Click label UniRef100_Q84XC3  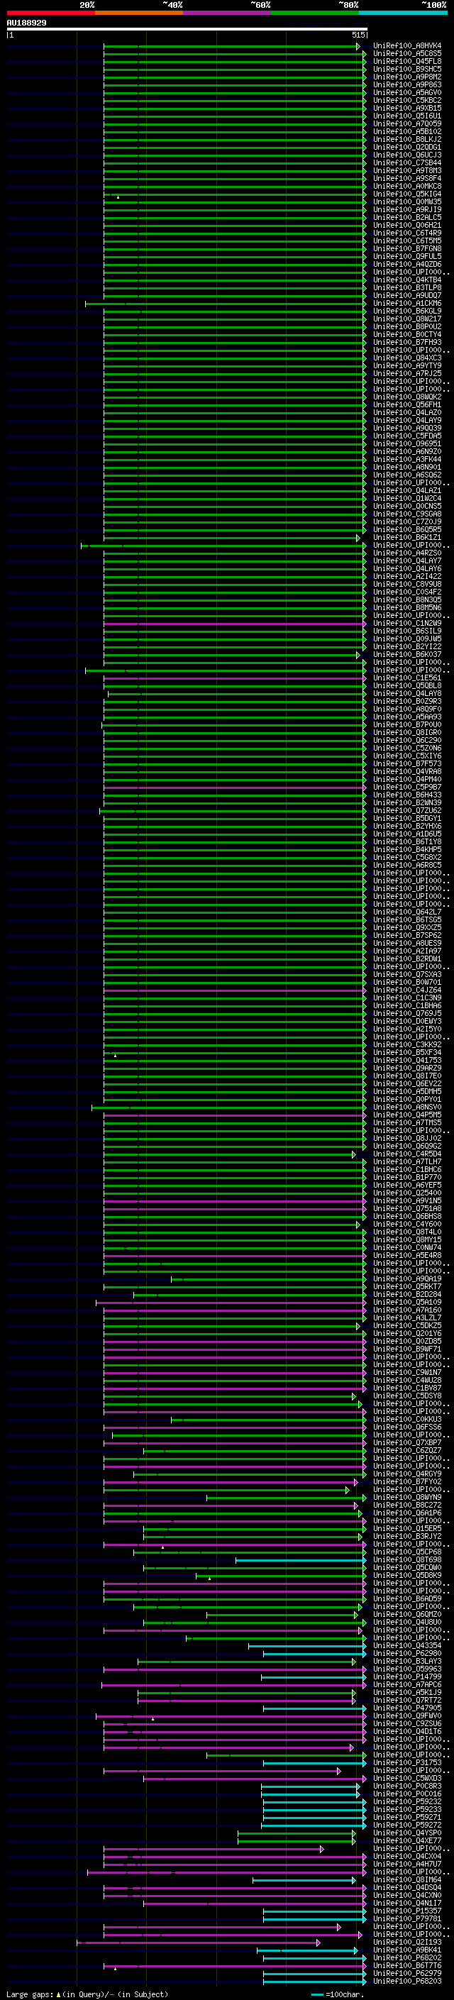click(x=407, y=358)
